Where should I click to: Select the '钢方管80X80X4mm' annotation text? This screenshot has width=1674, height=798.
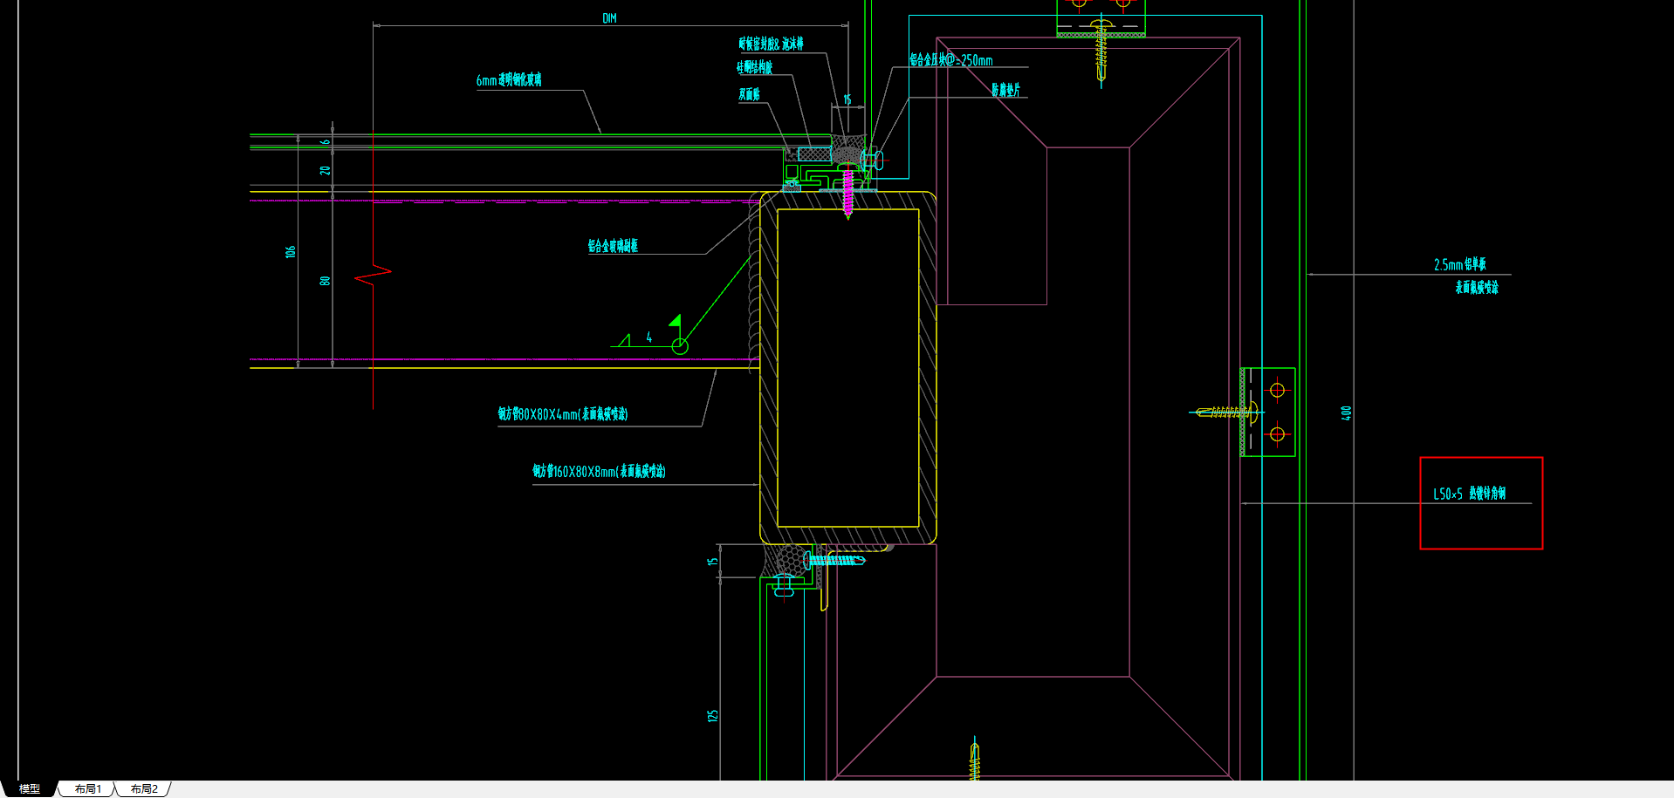coord(539,414)
